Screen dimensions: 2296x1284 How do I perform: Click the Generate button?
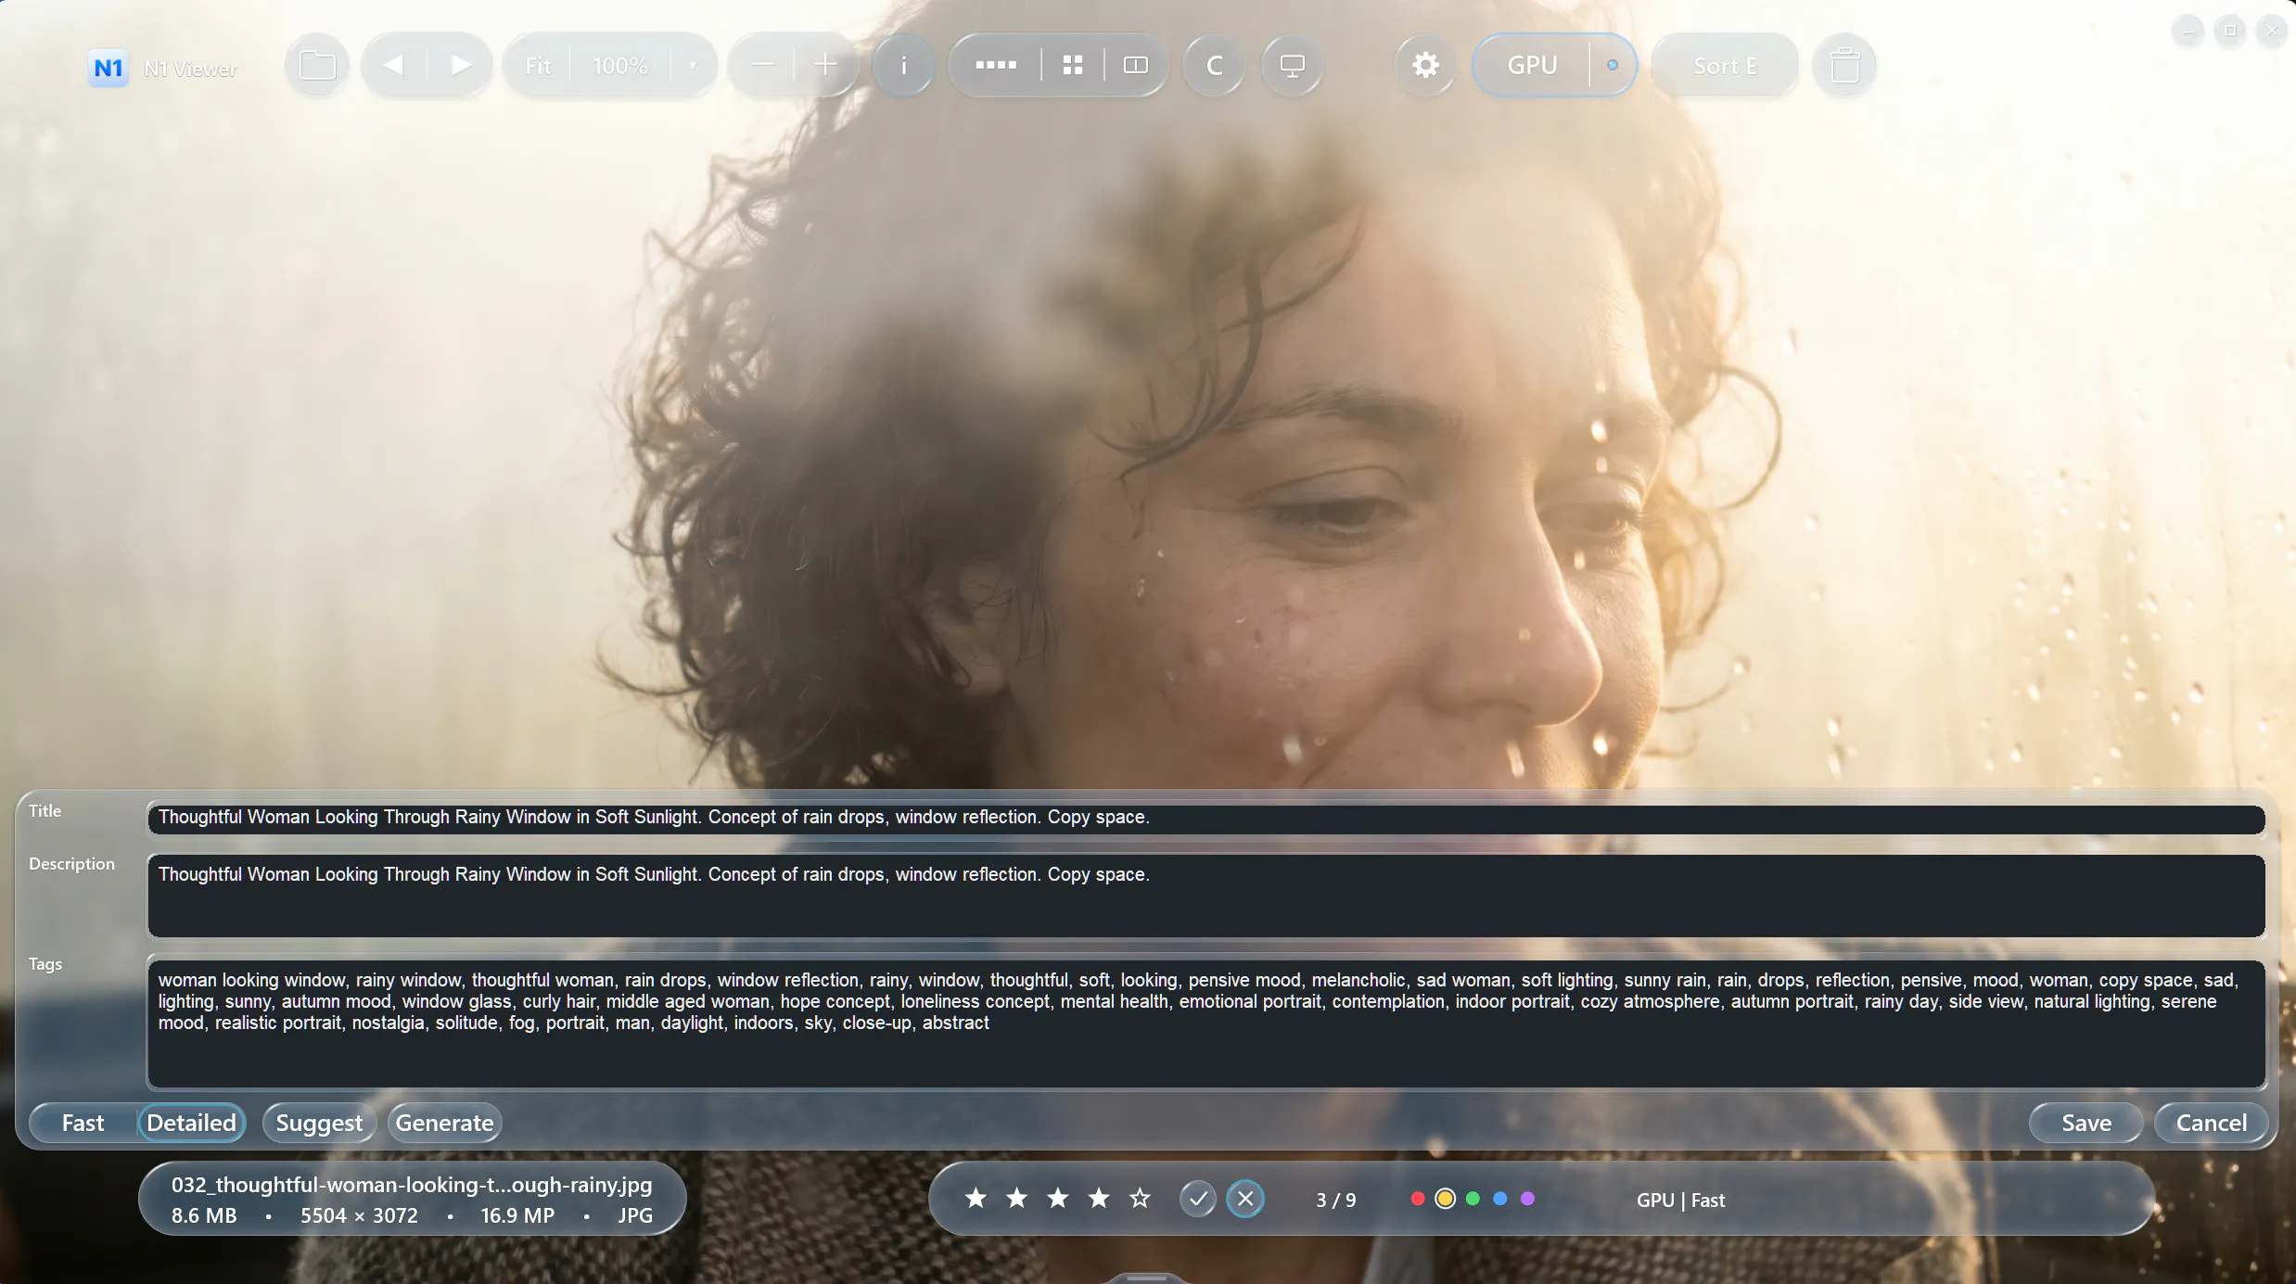coord(445,1123)
